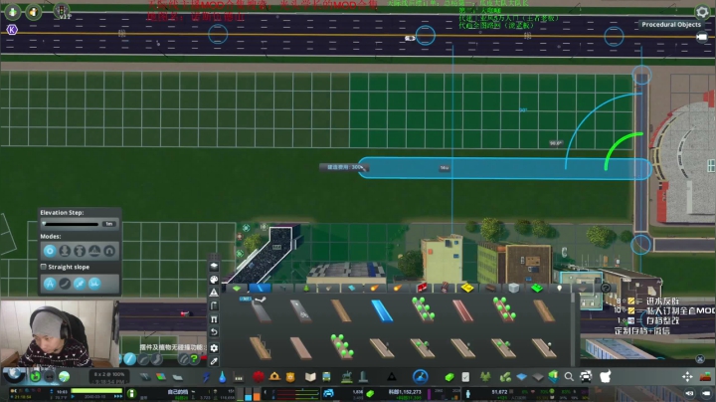
Task: Open the top-right gear settings icon
Action: click(x=702, y=11)
